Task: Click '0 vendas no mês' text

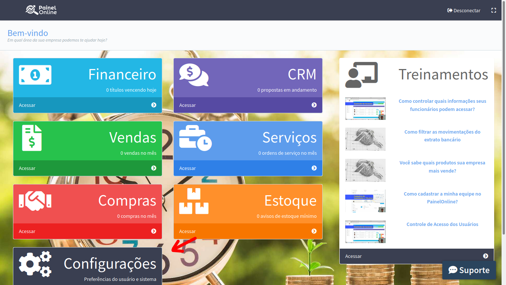Action: click(138, 153)
